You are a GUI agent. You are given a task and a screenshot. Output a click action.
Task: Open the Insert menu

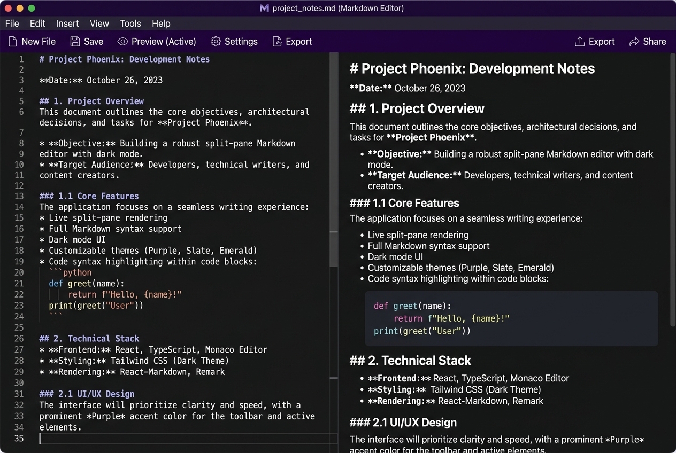[x=67, y=24]
